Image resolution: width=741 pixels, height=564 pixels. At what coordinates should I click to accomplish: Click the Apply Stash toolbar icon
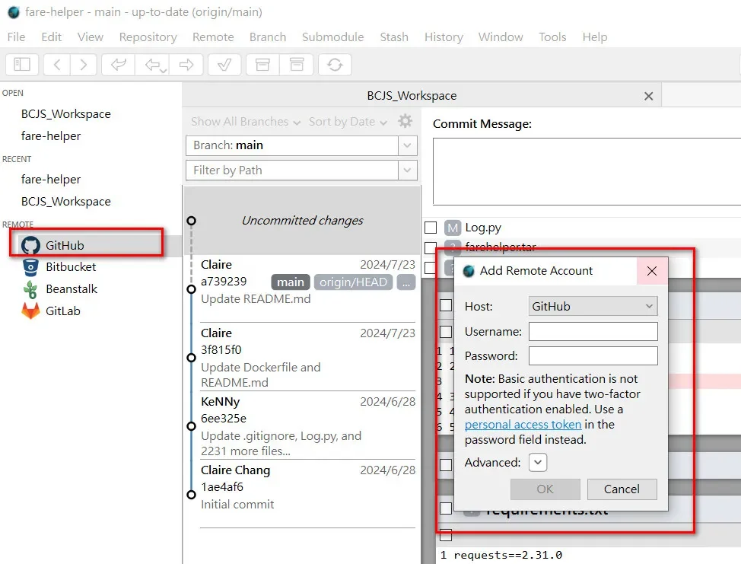coord(296,64)
